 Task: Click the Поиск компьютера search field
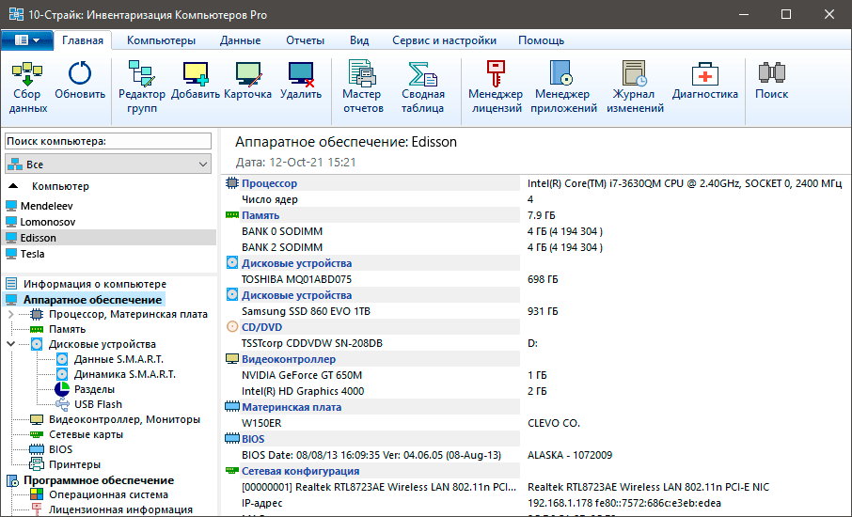pos(108,141)
